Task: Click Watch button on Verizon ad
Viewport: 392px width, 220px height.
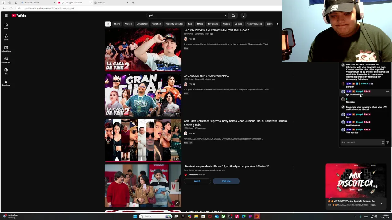Action: (x=197, y=181)
